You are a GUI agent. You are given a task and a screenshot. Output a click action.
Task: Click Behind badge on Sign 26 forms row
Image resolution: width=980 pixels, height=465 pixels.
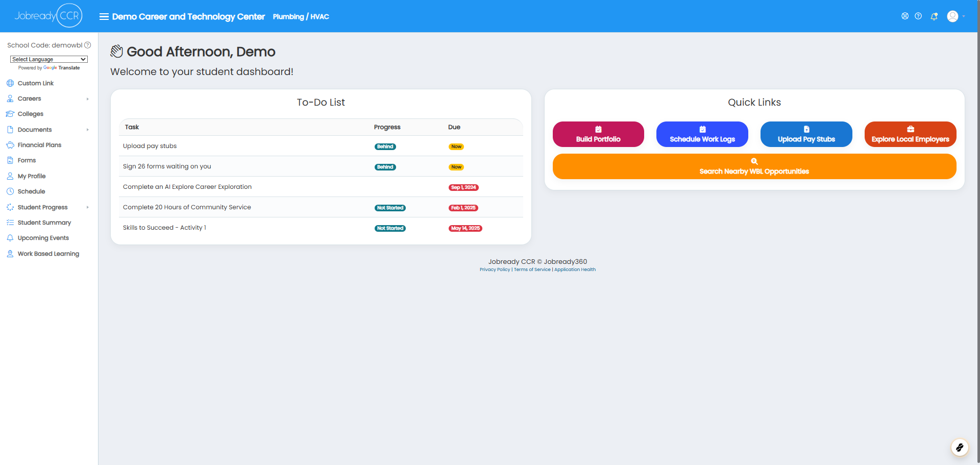(385, 167)
